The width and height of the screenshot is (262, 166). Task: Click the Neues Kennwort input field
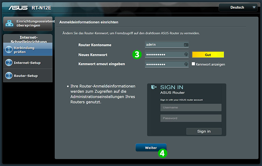click(x=167, y=54)
